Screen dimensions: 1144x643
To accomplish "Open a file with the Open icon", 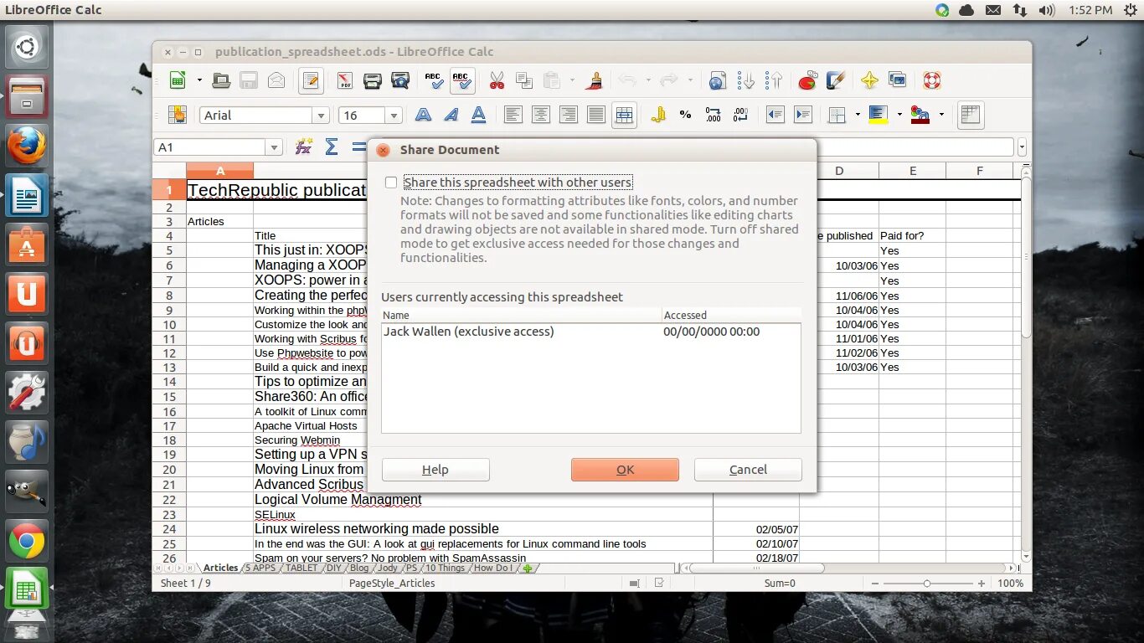I will tap(221, 80).
